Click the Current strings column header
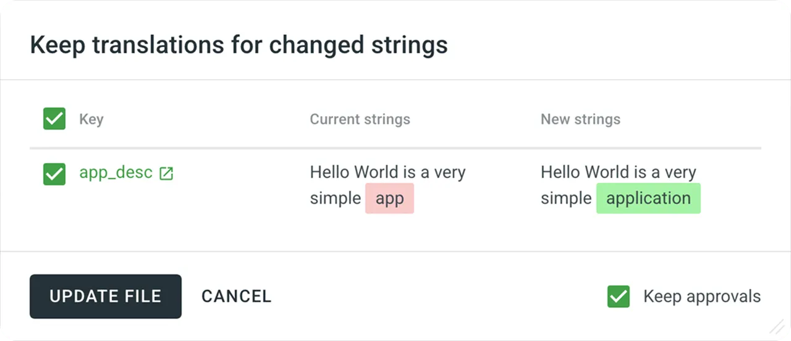The height and width of the screenshot is (341, 791). coord(360,119)
